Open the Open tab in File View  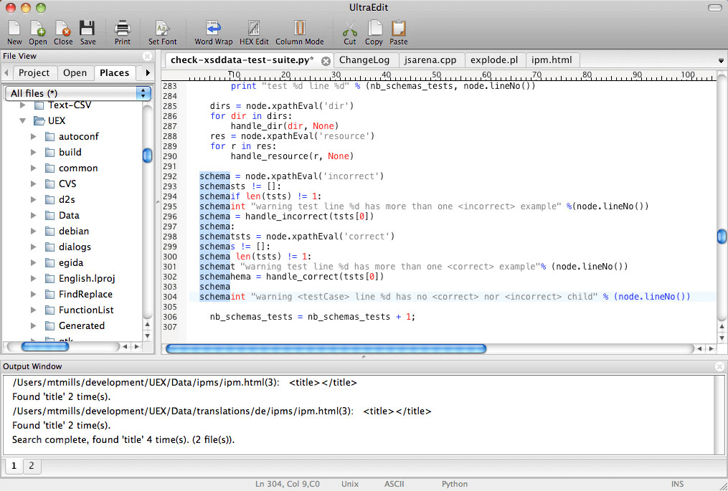tap(75, 73)
